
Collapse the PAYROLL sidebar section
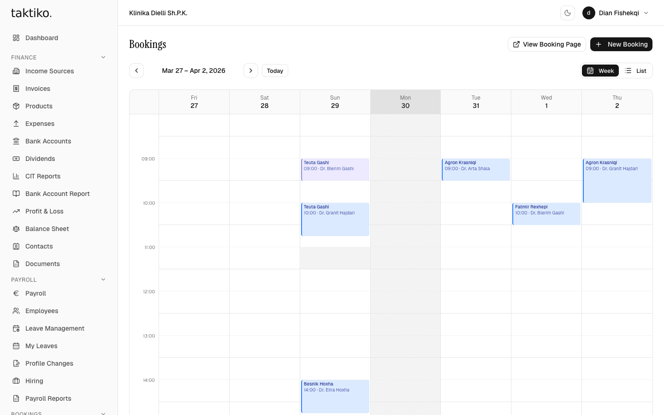103,279
